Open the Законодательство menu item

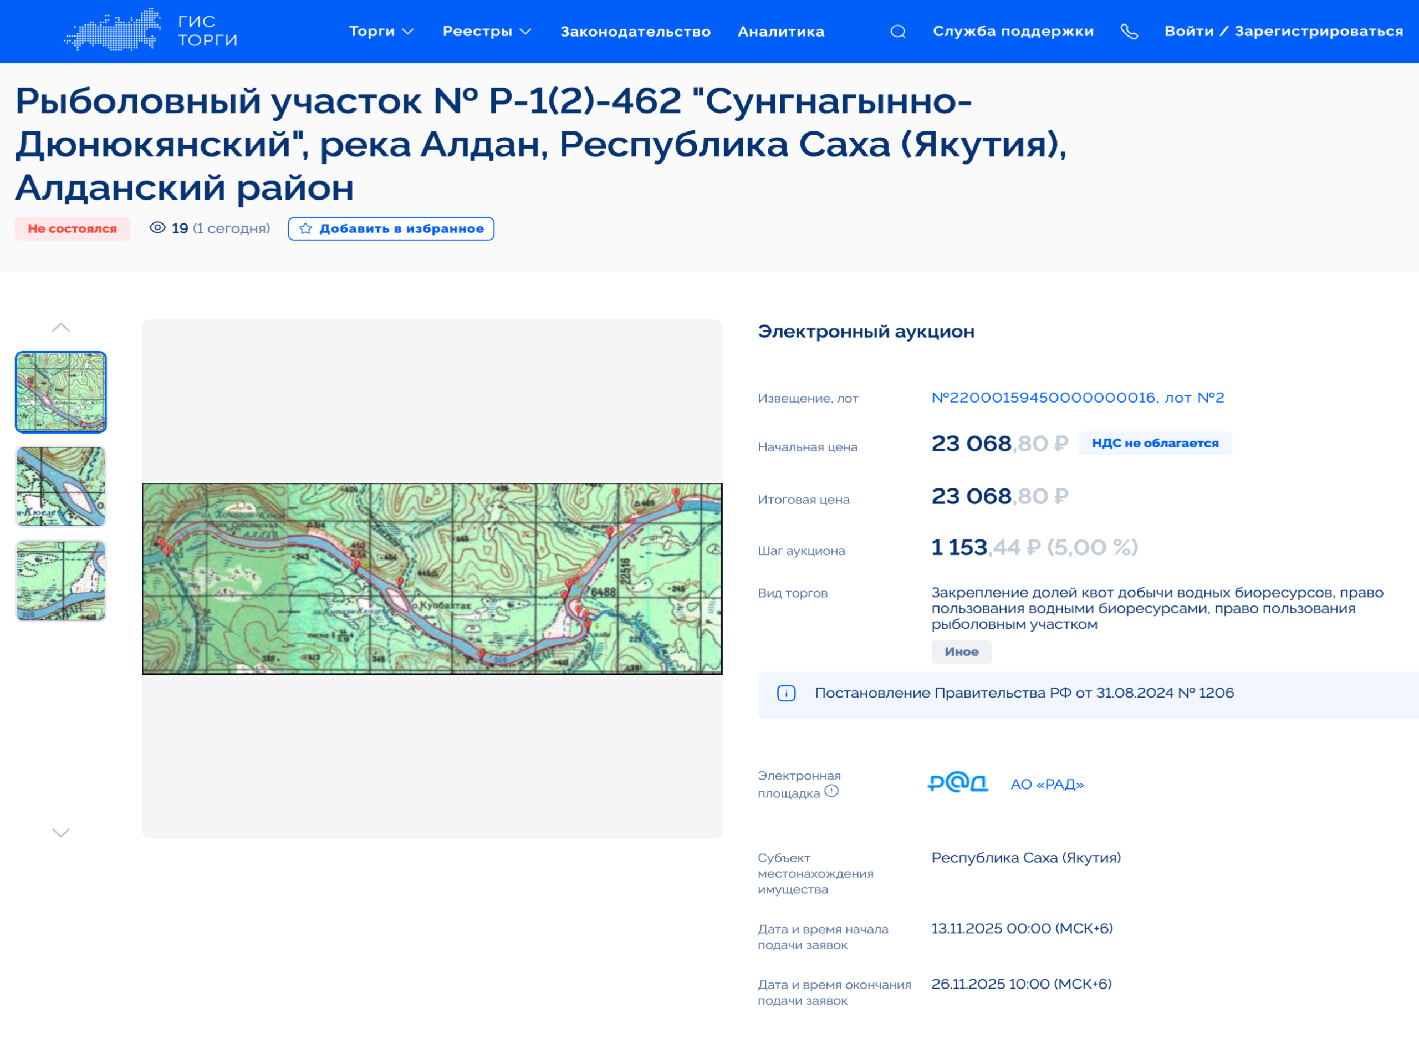[635, 32]
